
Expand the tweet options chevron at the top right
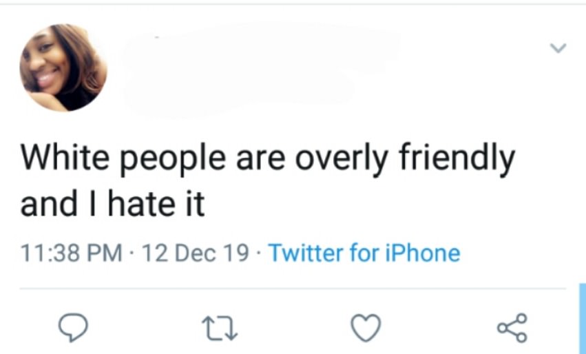click(x=558, y=48)
